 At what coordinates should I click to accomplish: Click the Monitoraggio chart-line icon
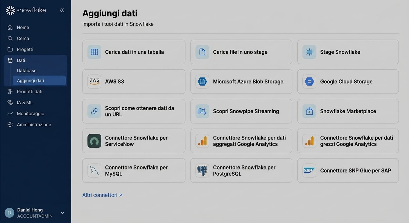click(x=10, y=114)
